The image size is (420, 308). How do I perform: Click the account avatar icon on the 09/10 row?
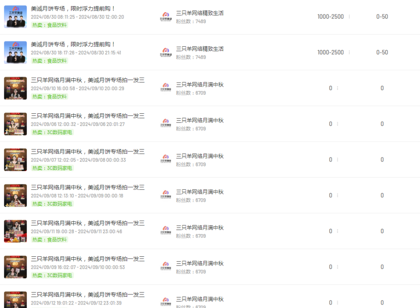pos(165,88)
